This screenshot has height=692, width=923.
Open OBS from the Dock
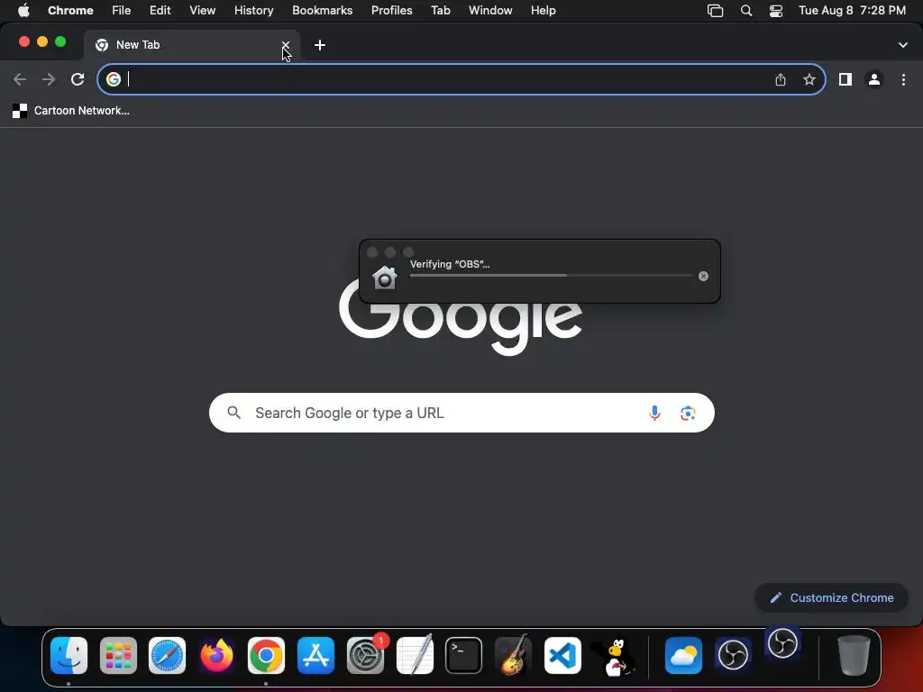tap(733, 656)
